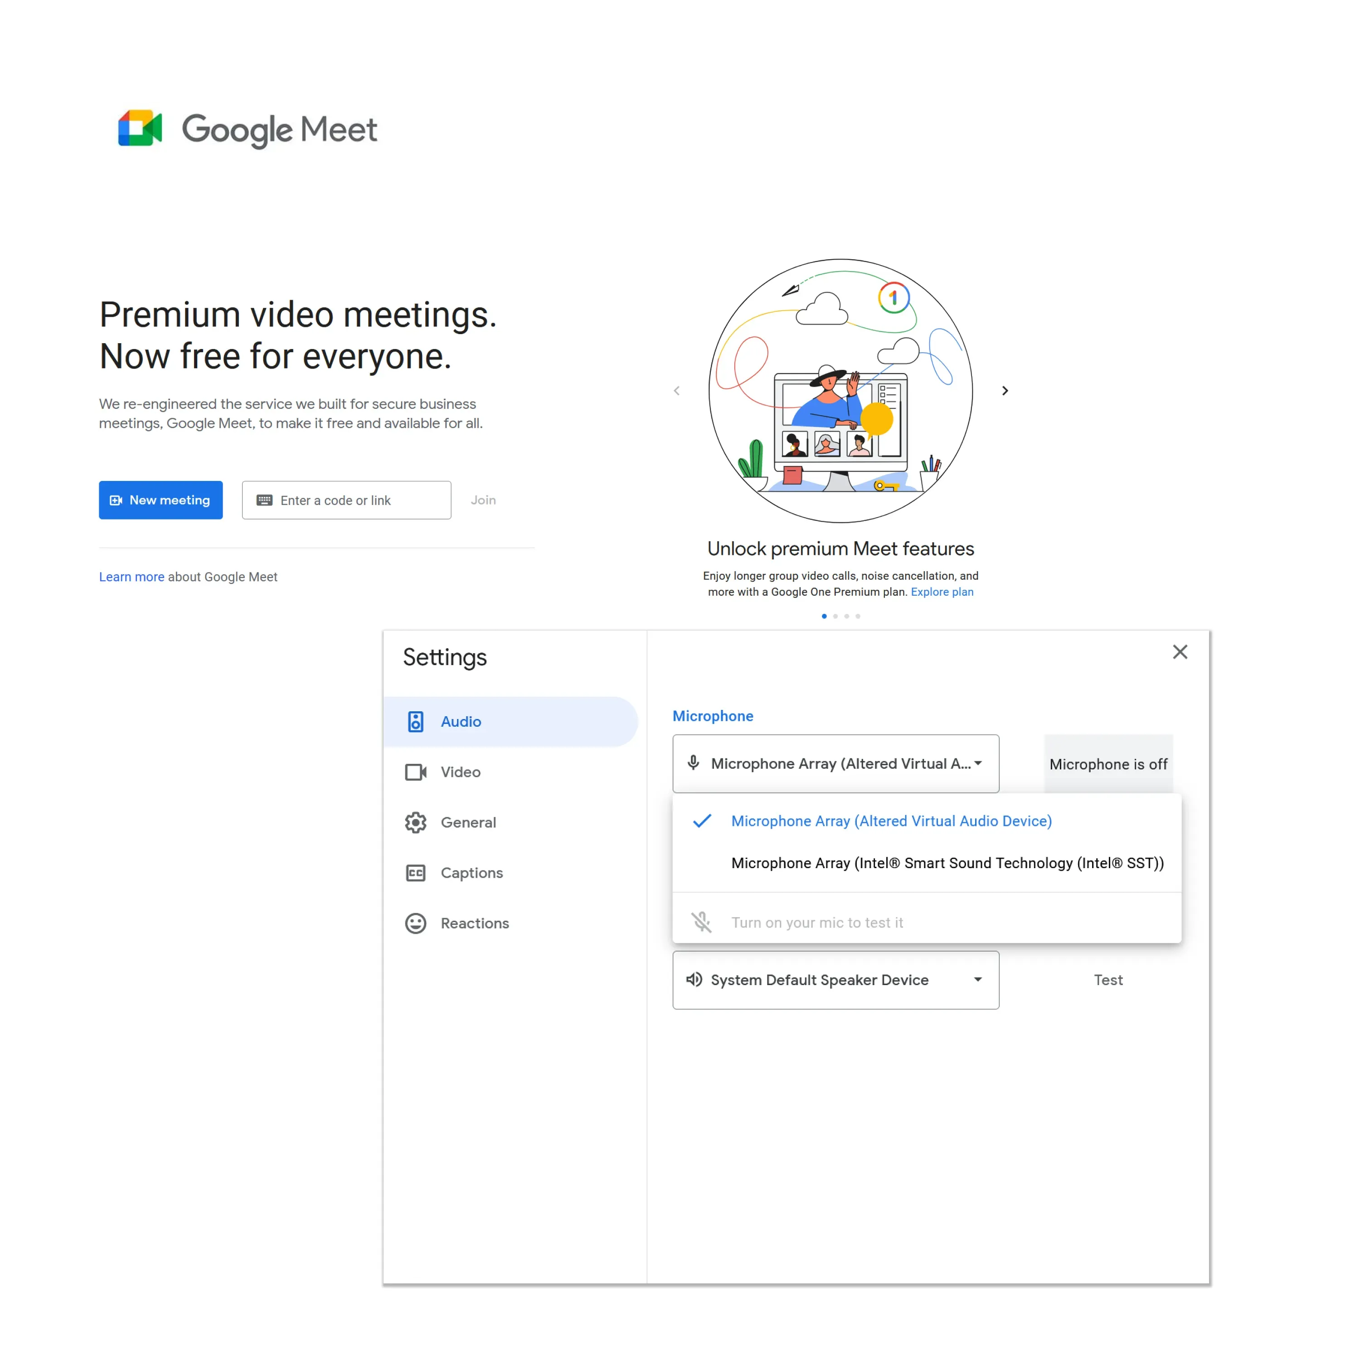Test the speaker with the Test button

pyautogui.click(x=1108, y=980)
